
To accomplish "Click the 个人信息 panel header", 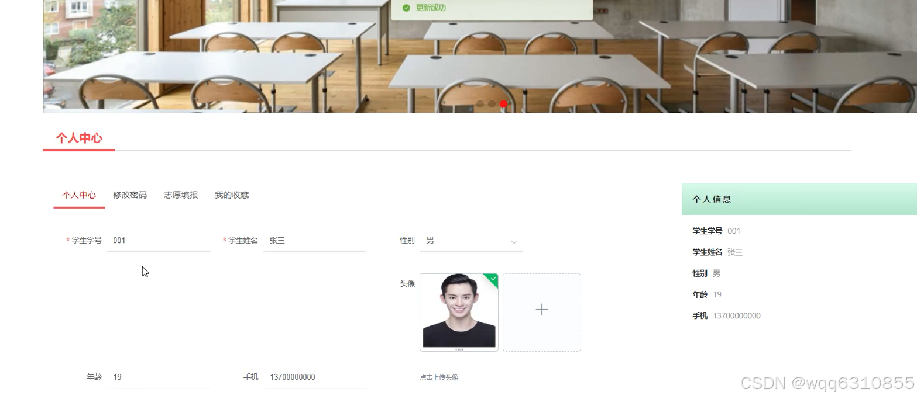I will 799,199.
